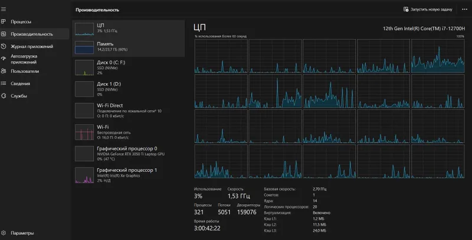
Task: Click the Кэш L2 11,5 МБ value
Action: pos(319,225)
